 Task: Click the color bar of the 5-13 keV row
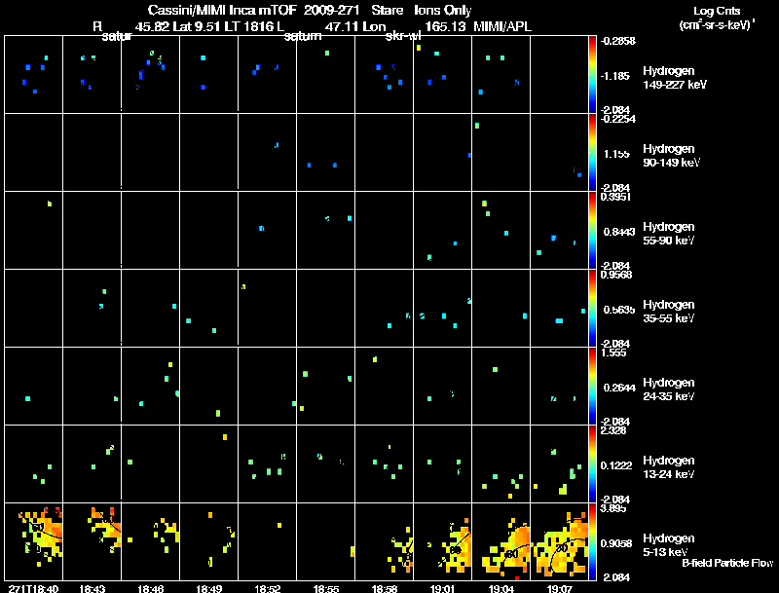point(592,542)
